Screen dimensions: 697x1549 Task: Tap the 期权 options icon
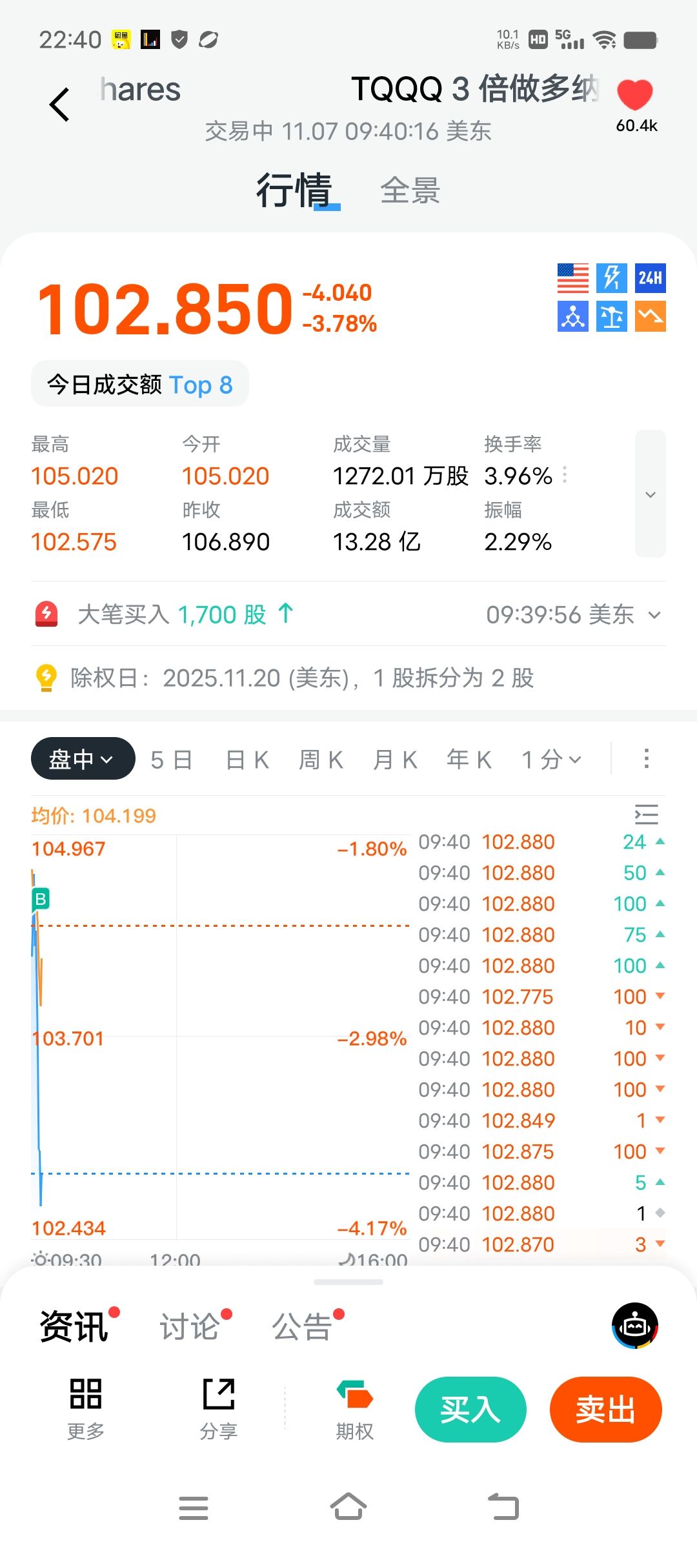[354, 1408]
